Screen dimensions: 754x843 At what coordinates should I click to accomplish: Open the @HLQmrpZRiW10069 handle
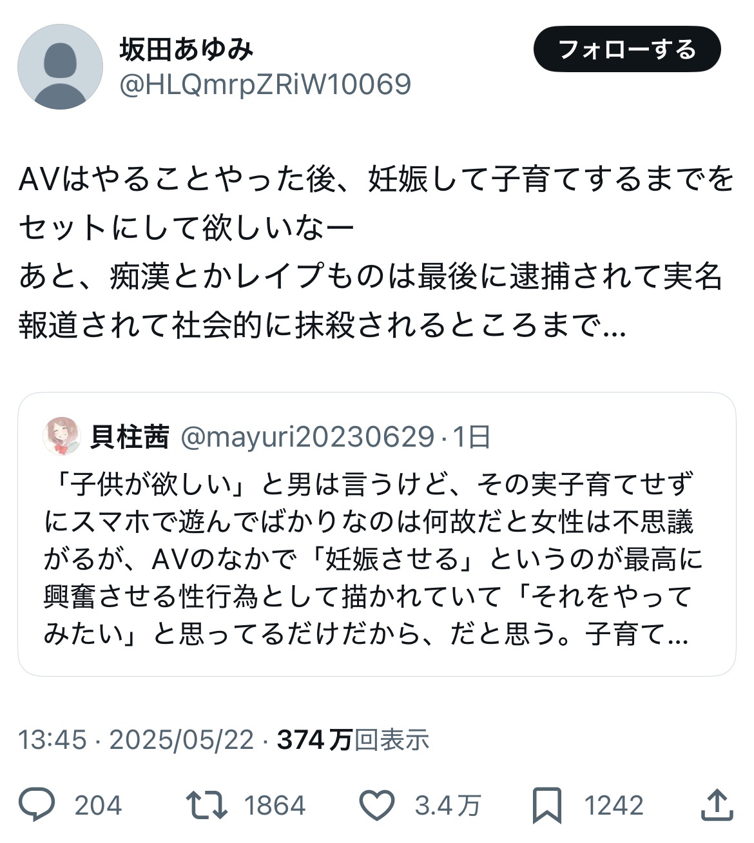(266, 84)
